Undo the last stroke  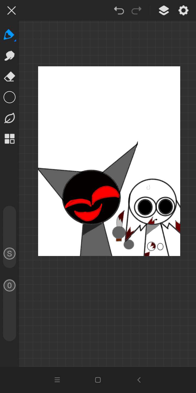pos(119,11)
